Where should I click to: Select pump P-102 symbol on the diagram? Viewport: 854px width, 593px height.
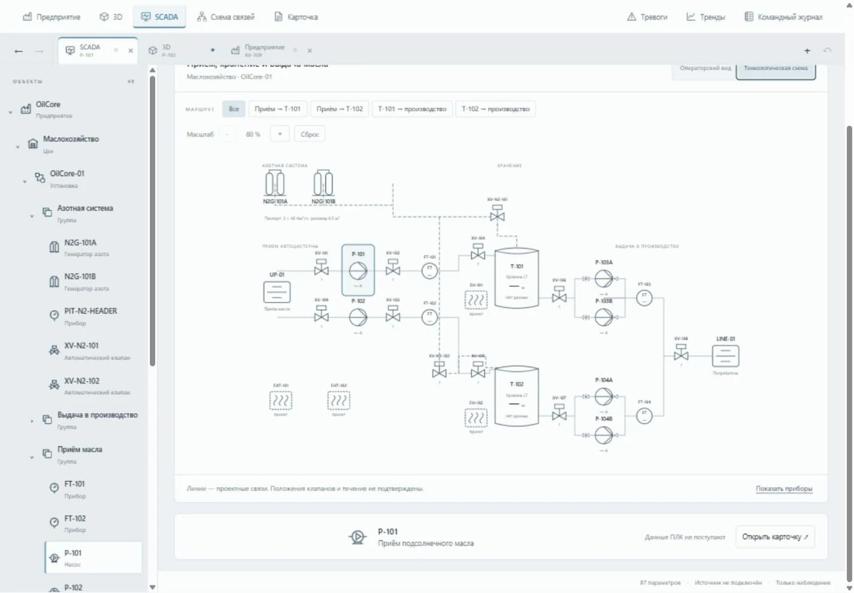[358, 317]
